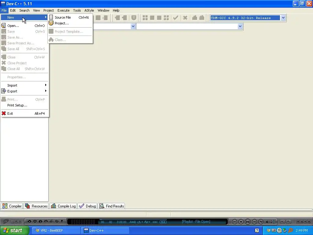
Task: Open the Search menu
Action: (24, 10)
